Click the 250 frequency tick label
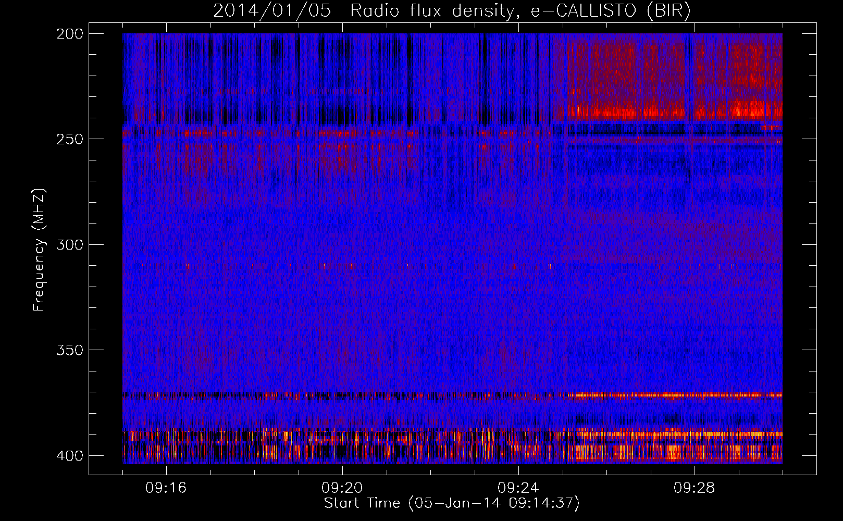 click(69, 139)
